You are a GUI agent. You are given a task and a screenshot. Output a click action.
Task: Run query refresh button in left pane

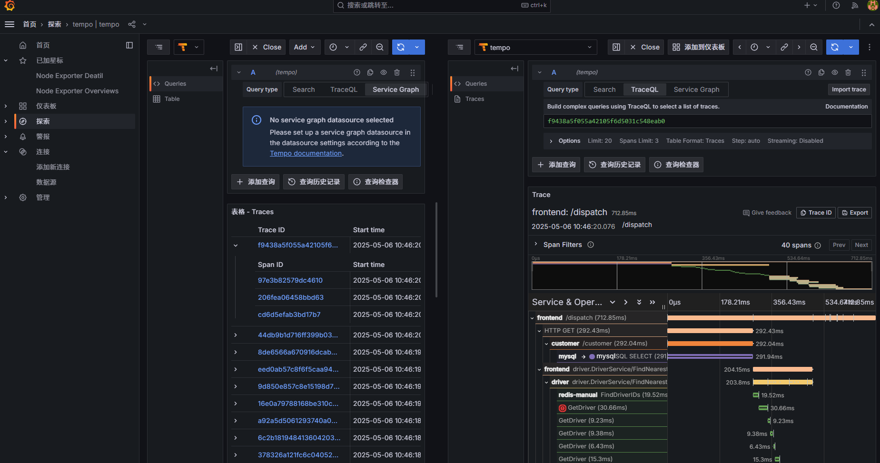401,47
